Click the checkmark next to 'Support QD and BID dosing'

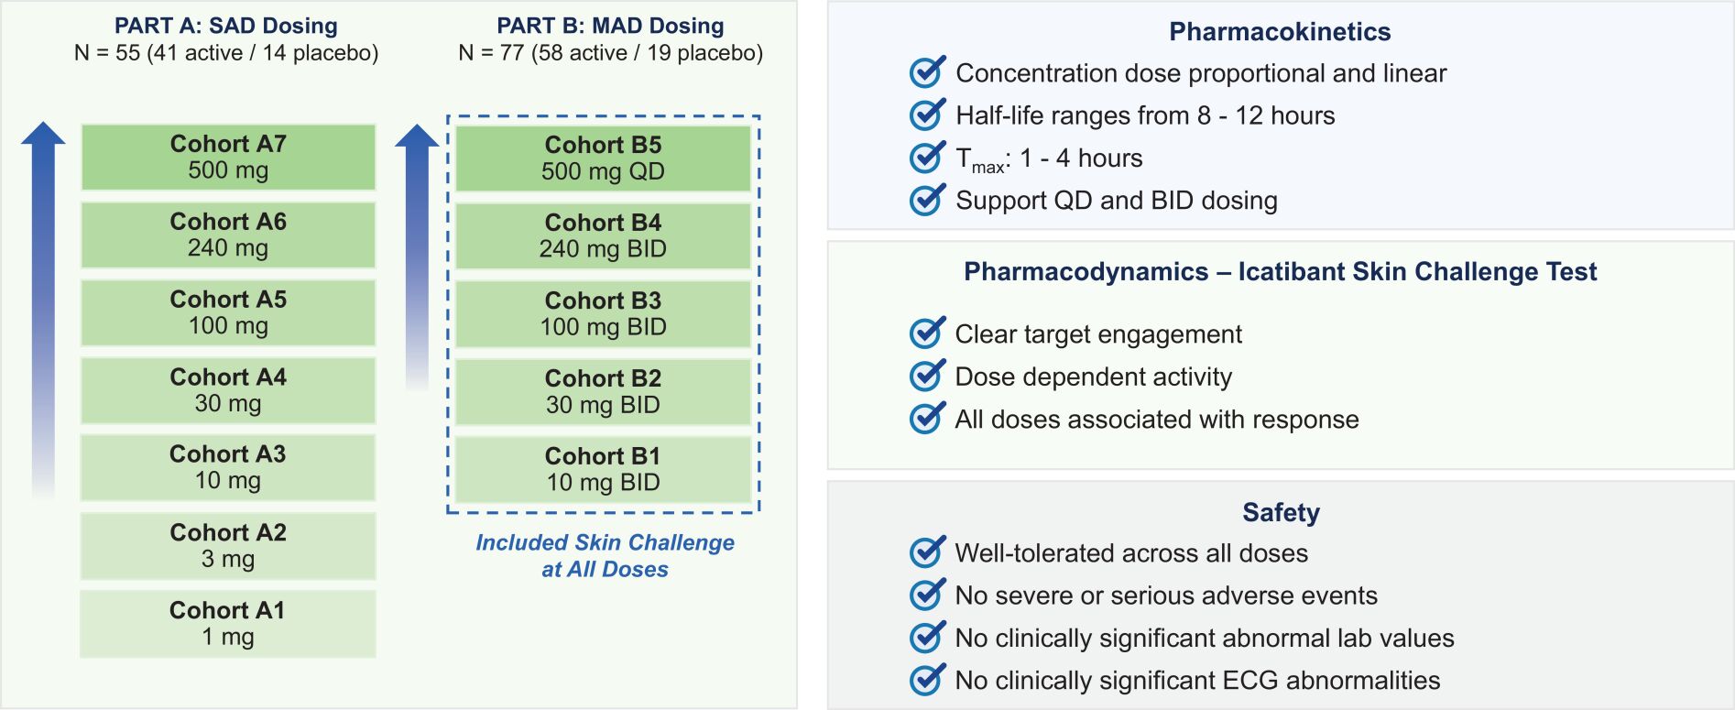(926, 200)
